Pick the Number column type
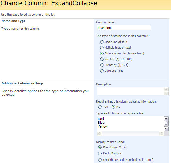Screen dimensions: 171x163 click(102, 59)
